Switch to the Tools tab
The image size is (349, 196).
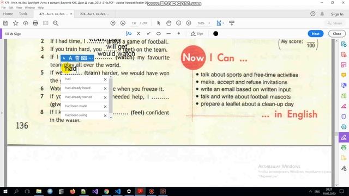[23, 14]
